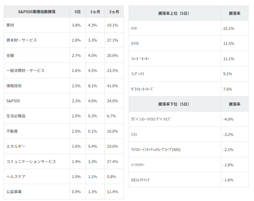
Task: Select the GEエレクトリック stock name
Action: (140, 180)
